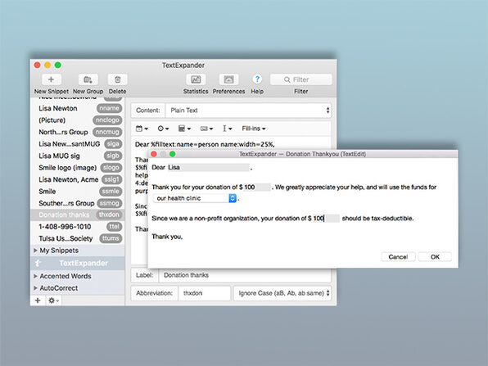Click the first donation amount field

pyautogui.click(x=257, y=187)
